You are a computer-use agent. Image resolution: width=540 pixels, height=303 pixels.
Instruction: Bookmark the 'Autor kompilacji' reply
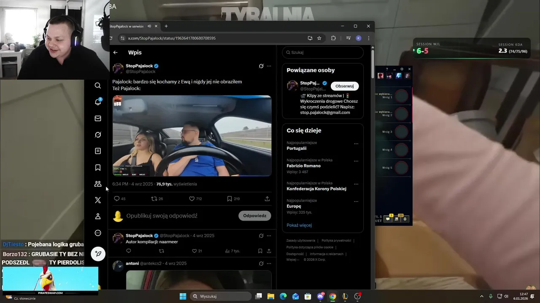pyautogui.click(x=260, y=251)
